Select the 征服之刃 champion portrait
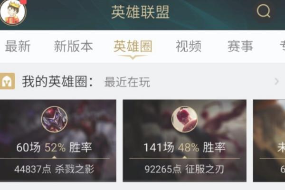 click(x=184, y=119)
